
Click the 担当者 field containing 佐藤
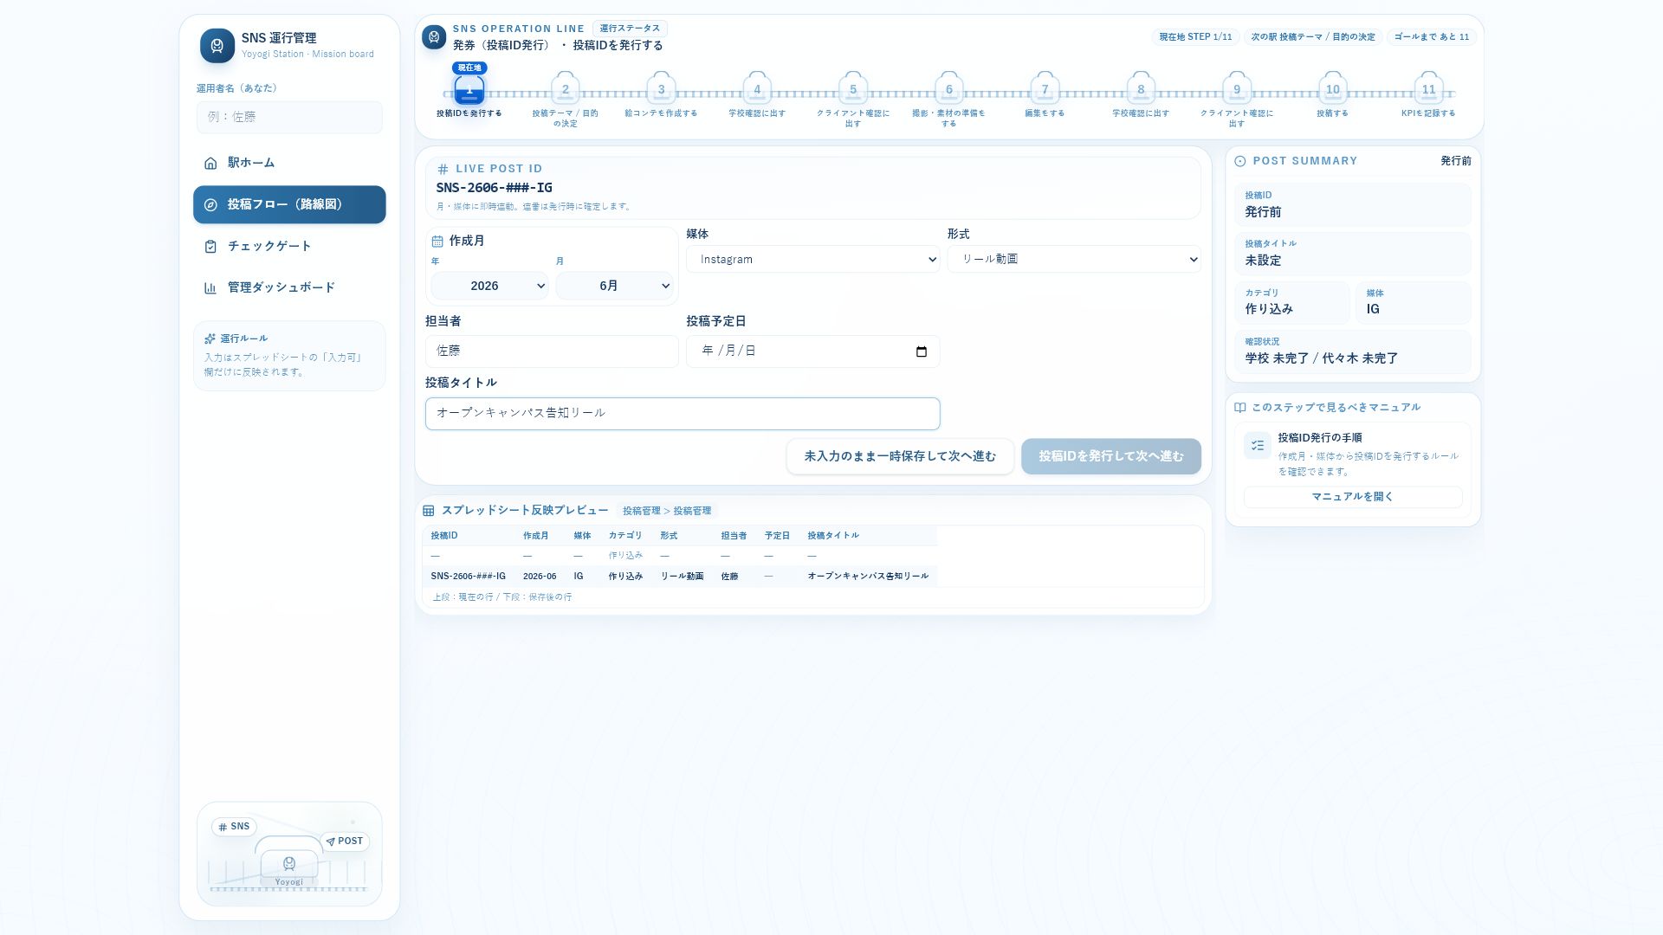point(552,351)
